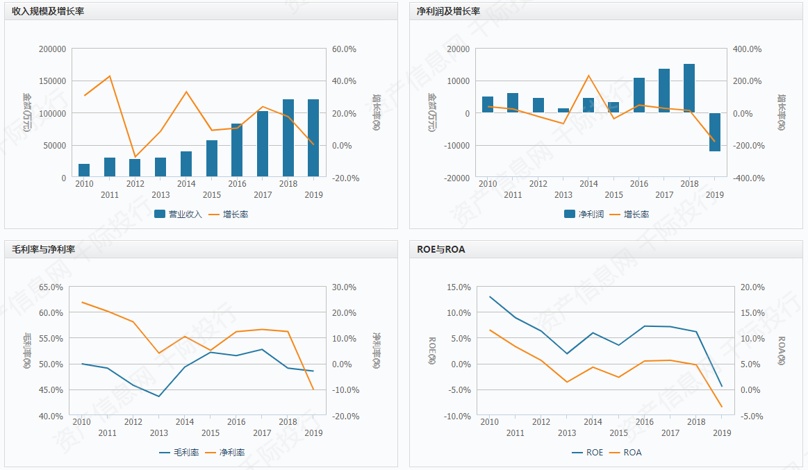The height and width of the screenshot is (470, 808).
Task: Click the 2018 net profit bar
Action: 689,88
